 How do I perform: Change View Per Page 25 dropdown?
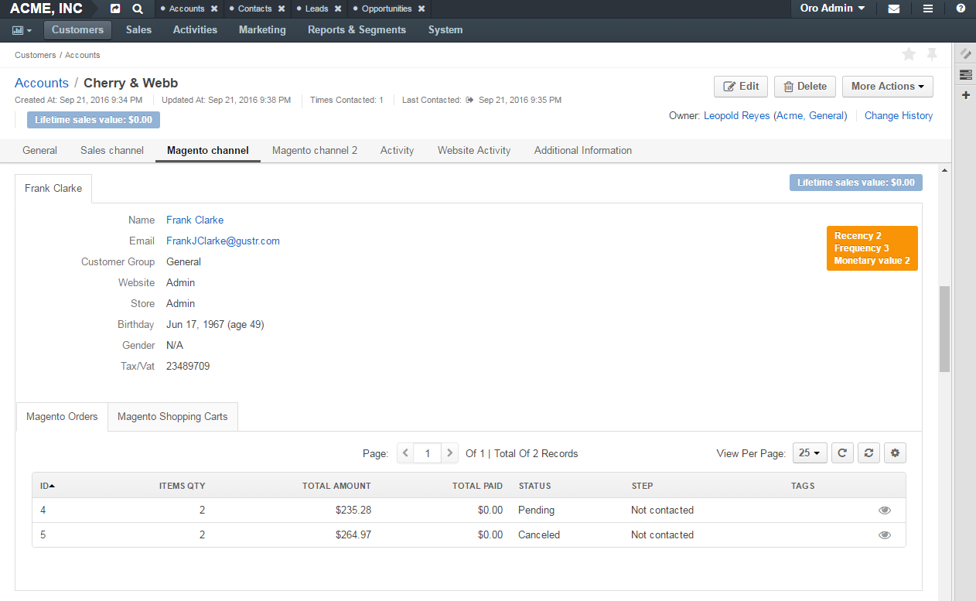pyautogui.click(x=810, y=453)
